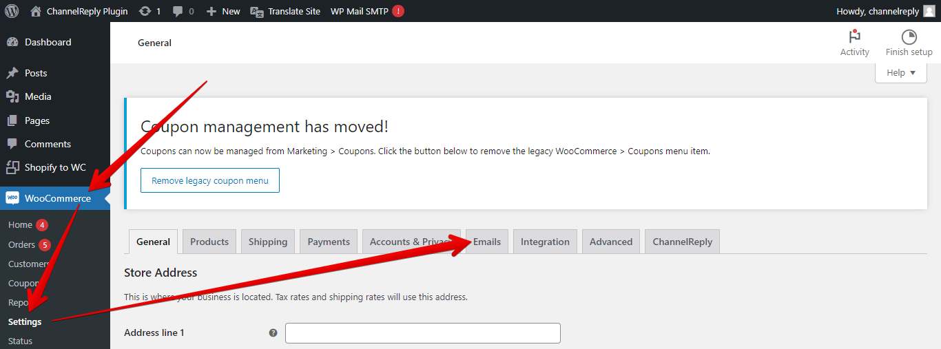Click the Orders count badge 5
This screenshot has width=941, height=349.
[45, 244]
